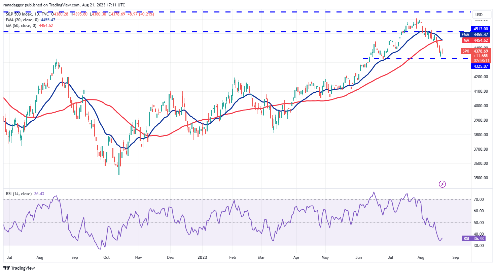Click the Sep label on the time axis
Screen dimensions: 496x274
[x=456, y=257]
